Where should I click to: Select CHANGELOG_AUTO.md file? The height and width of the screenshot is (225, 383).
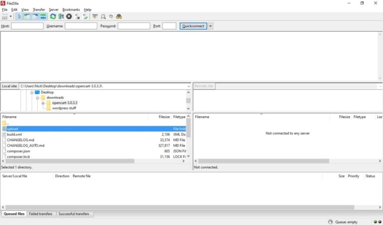tap(94, 145)
